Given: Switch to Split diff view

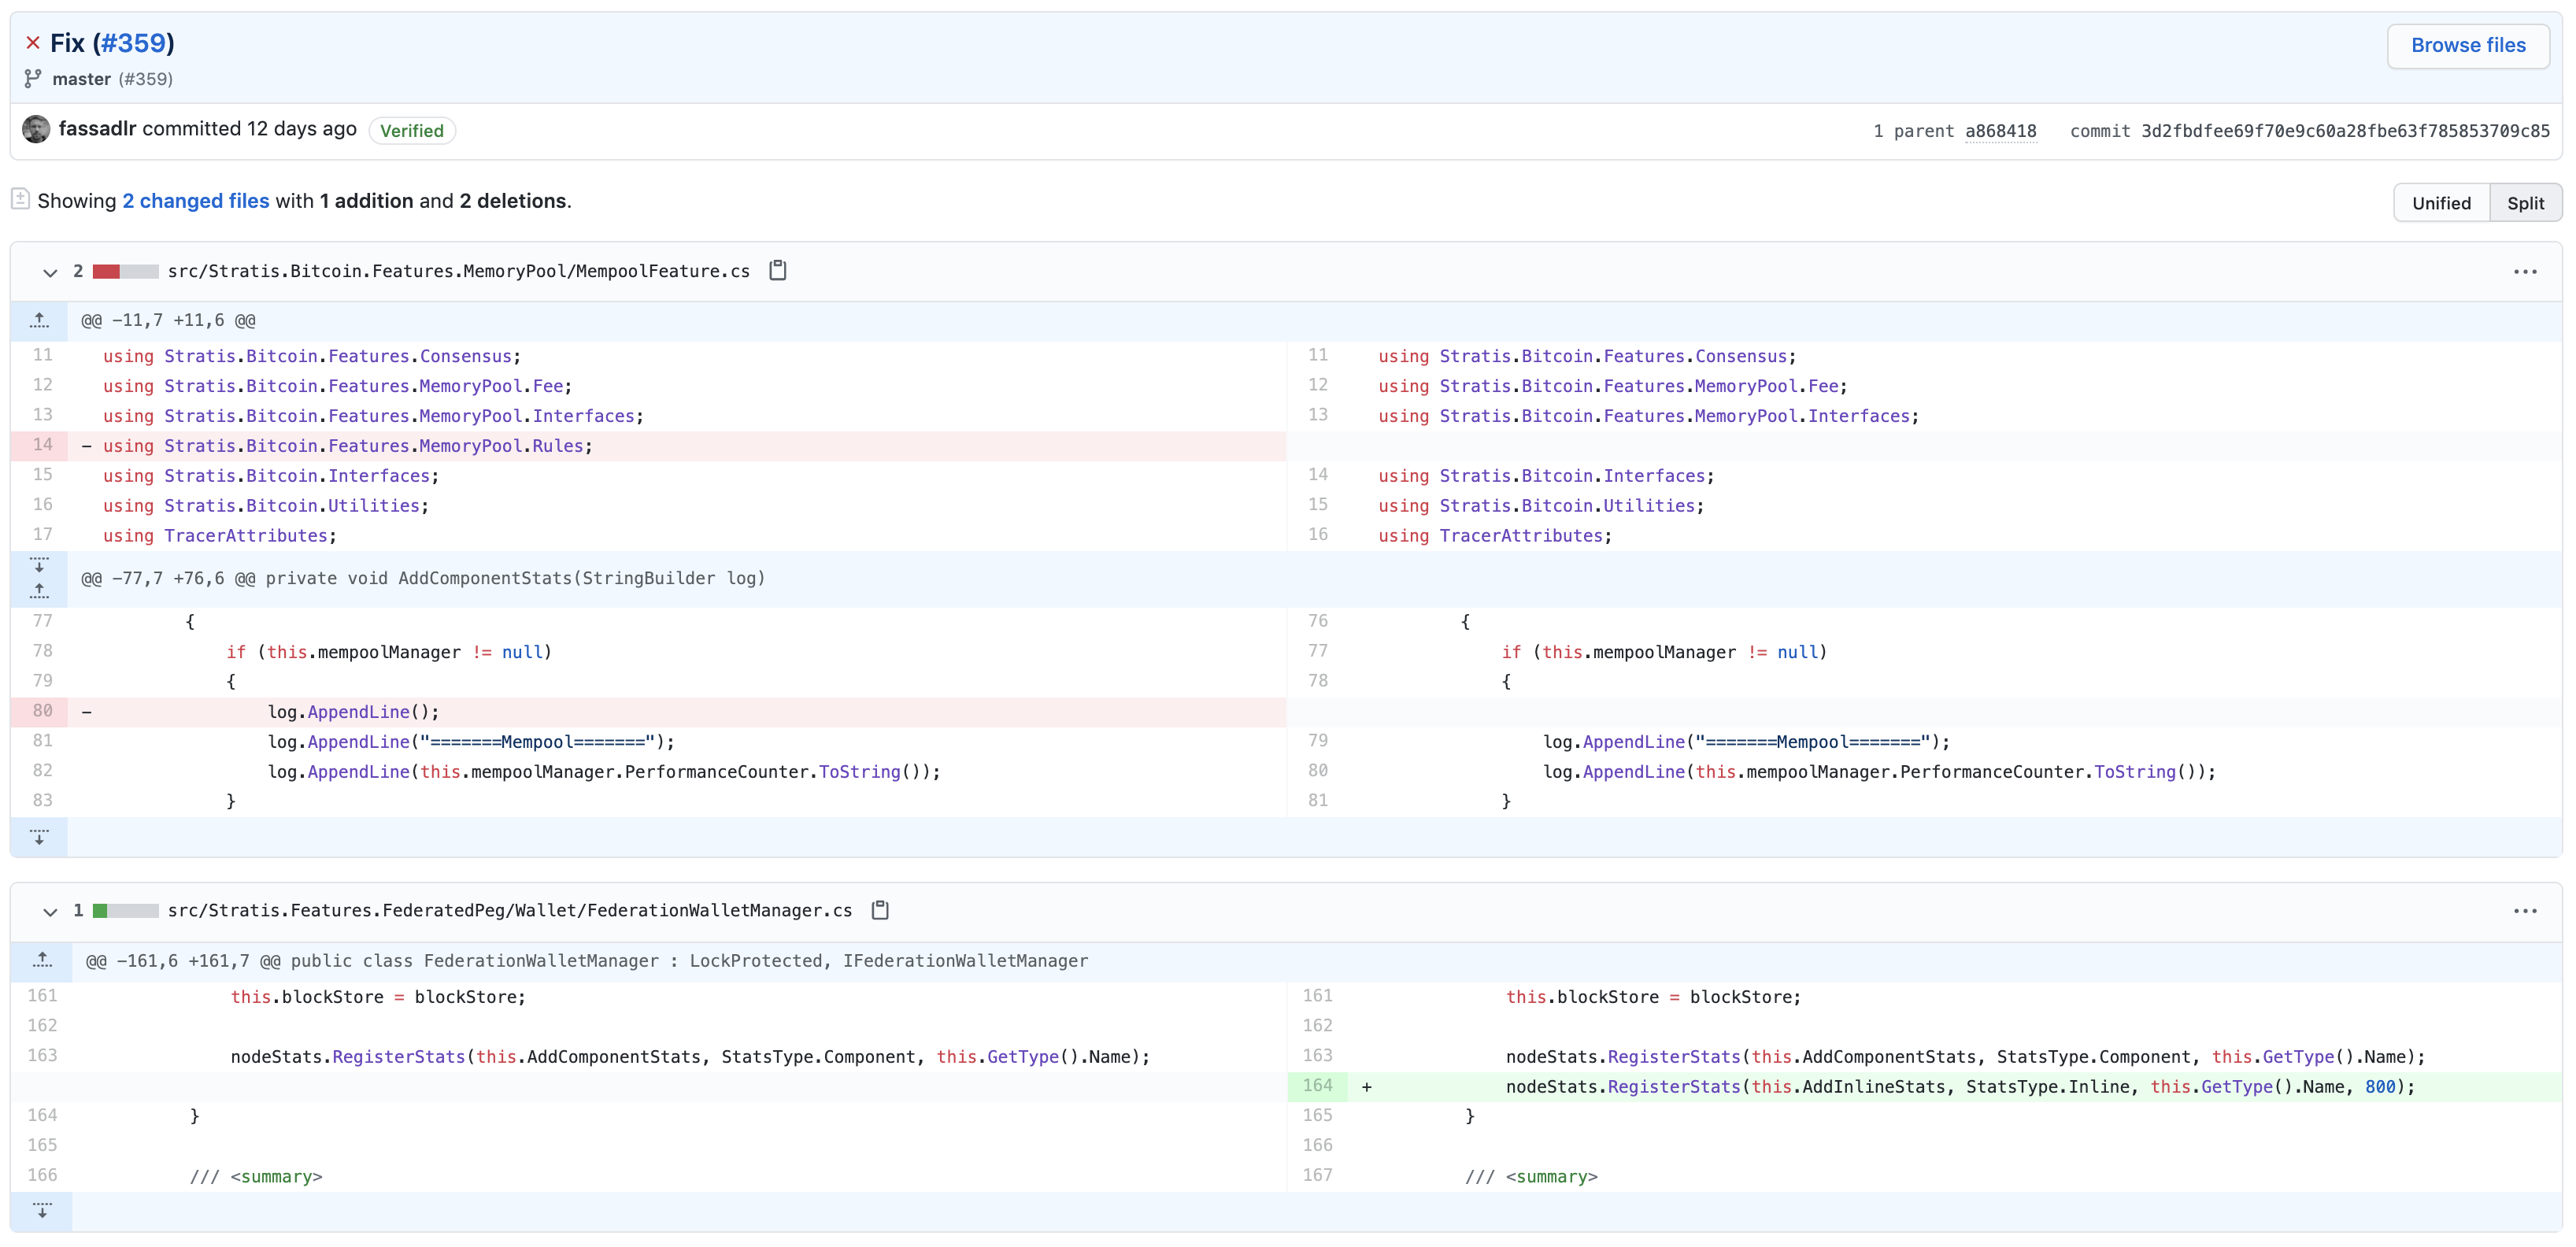Looking at the screenshot, I should coord(2524,203).
